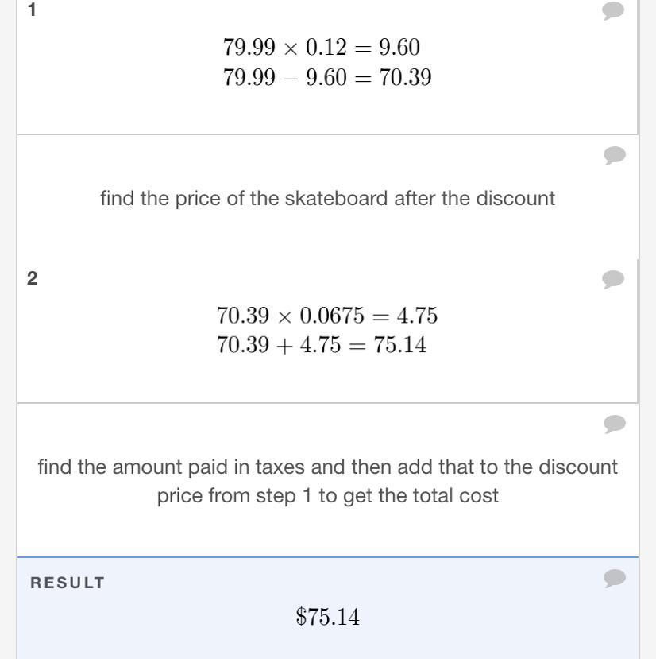Click the final answer $75.14

(x=327, y=616)
